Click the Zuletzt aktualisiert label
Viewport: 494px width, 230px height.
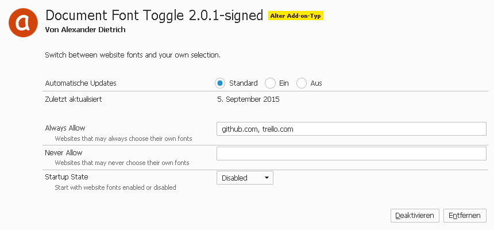click(x=74, y=99)
